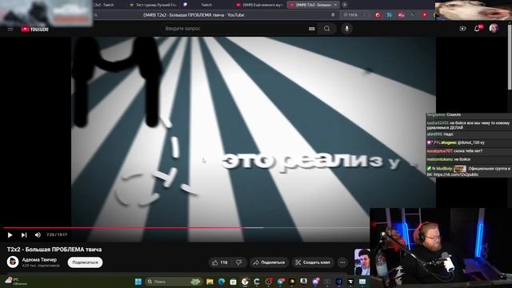Mute the video volume
This screenshot has height=288, width=512.
(x=38, y=234)
